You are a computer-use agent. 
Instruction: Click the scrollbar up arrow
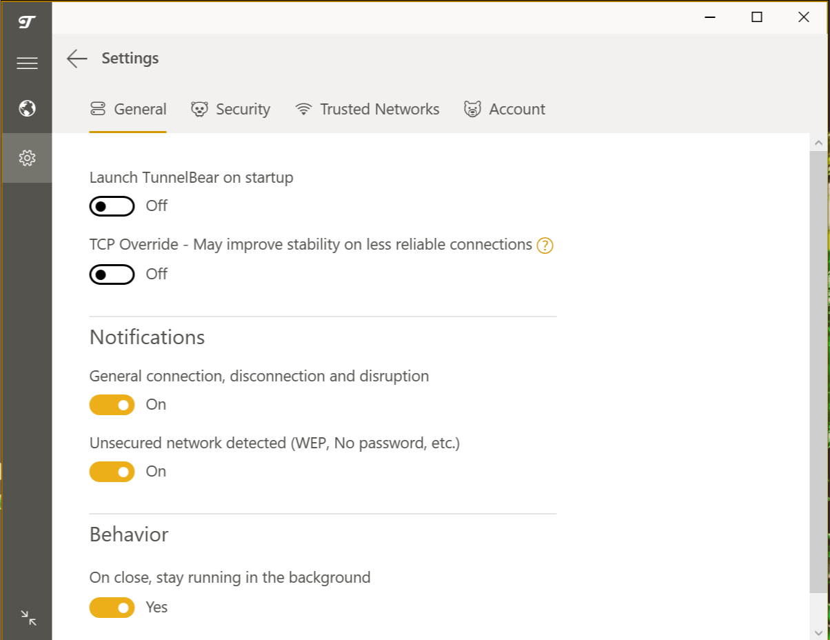coord(819,143)
